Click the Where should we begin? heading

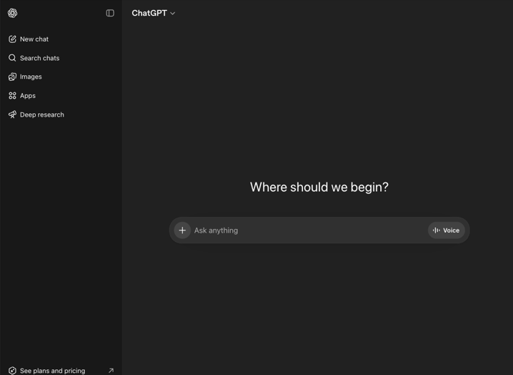tap(319, 187)
